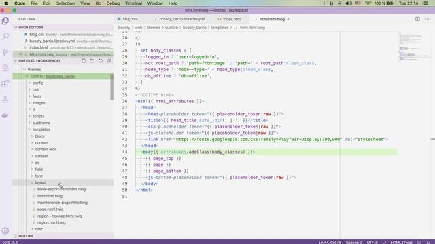Click LF end-of-line selector
Image resolution: width=435 pixels, height=244 pixels.
coord(384,242)
